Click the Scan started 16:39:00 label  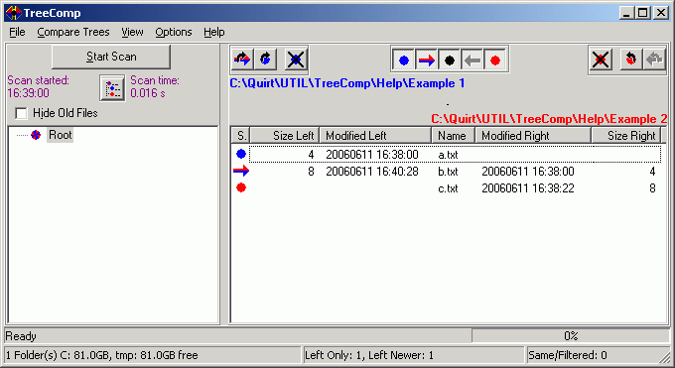click(39, 86)
